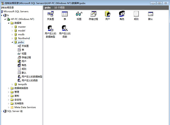This screenshot has width=170, height=125.
Task: Select 规则 node under pubs in tree
Action: point(24,69)
